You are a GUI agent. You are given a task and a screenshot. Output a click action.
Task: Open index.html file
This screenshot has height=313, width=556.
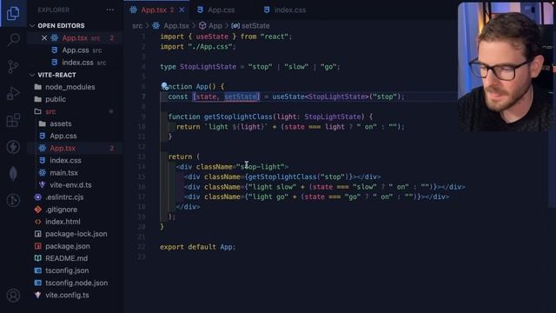click(x=63, y=222)
